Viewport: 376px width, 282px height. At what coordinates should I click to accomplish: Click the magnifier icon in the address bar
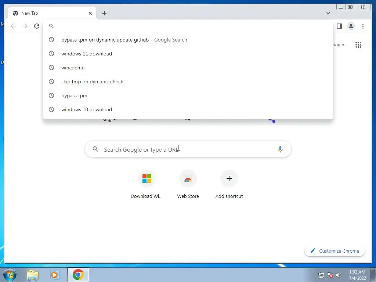(51, 26)
